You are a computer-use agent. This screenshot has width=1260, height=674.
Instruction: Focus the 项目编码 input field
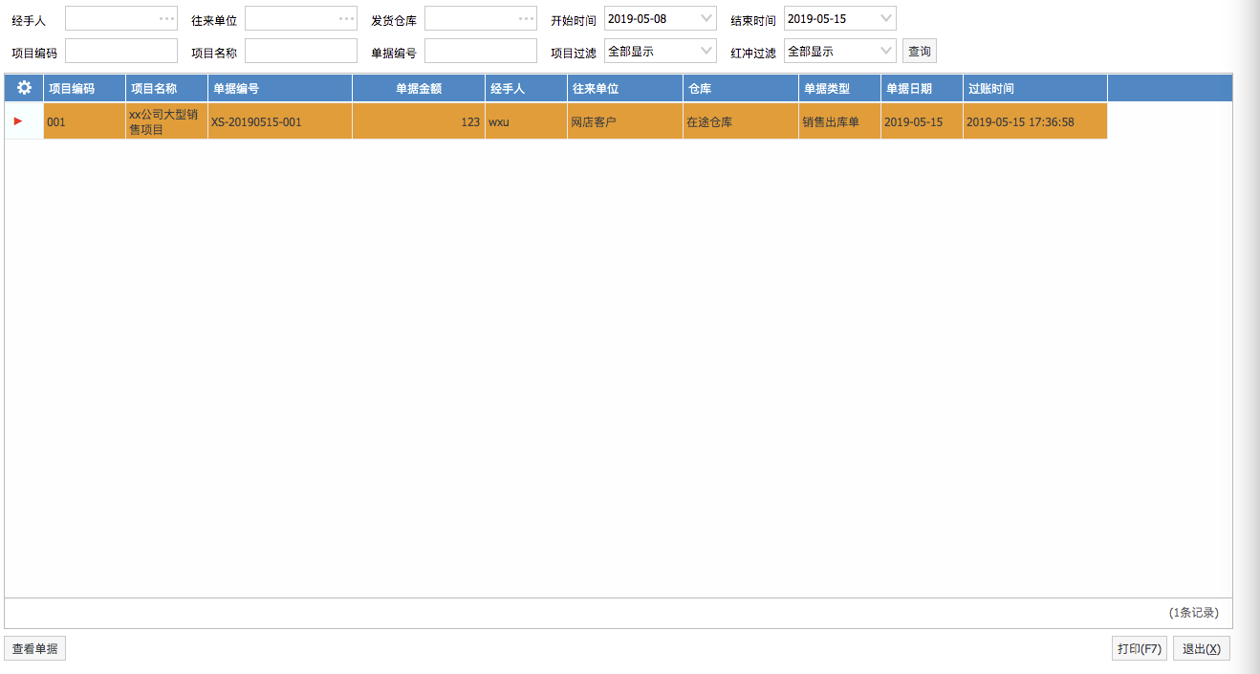(x=121, y=51)
